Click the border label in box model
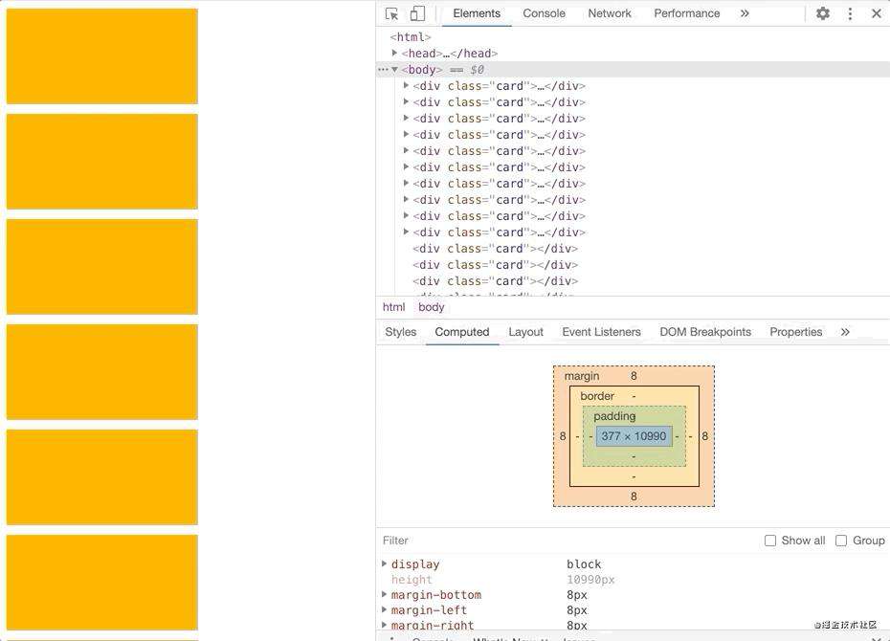This screenshot has height=641, width=890. click(x=597, y=396)
